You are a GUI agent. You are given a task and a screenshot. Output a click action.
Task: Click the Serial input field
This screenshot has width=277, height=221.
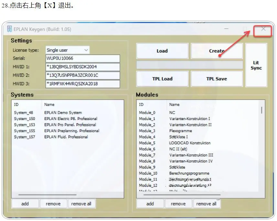pyautogui.click(x=83, y=58)
